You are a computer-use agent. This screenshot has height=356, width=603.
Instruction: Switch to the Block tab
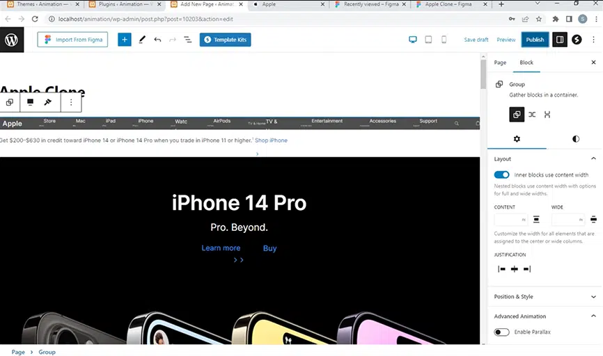pyautogui.click(x=526, y=62)
